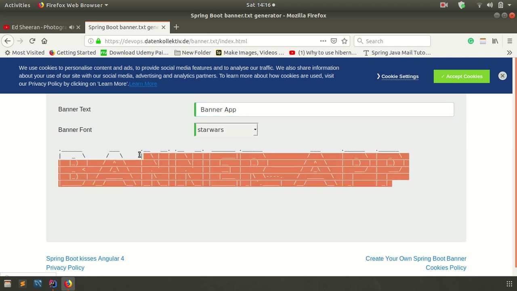View the secure connection padlock details

coord(98,41)
